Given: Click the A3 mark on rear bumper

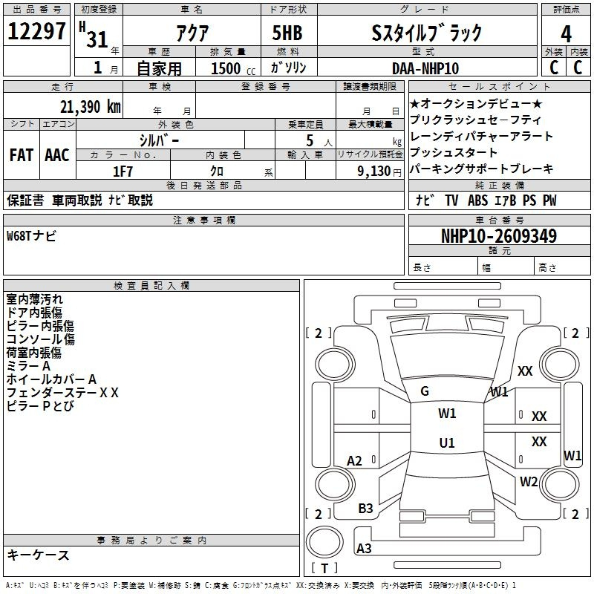Looking at the screenshot, I should pyautogui.click(x=364, y=548).
